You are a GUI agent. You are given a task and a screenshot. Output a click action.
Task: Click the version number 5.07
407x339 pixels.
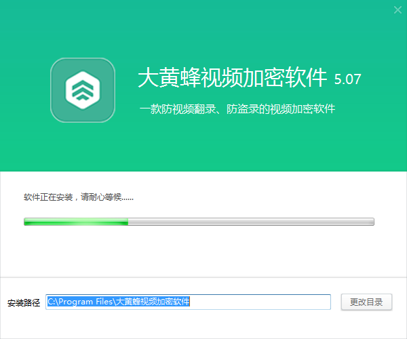click(x=347, y=79)
